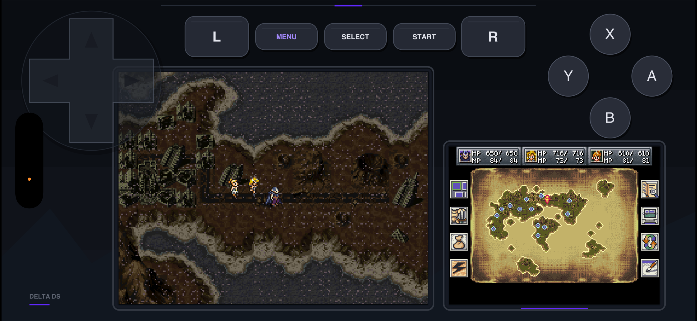Tap the X face button

[610, 34]
